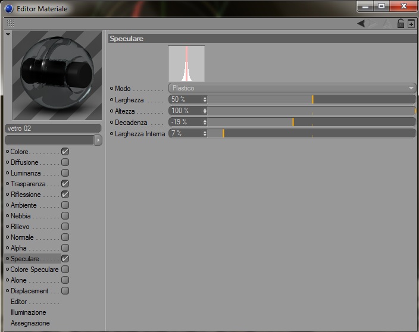
Task: Toggle the lock icon in toolbar
Action: point(401,24)
